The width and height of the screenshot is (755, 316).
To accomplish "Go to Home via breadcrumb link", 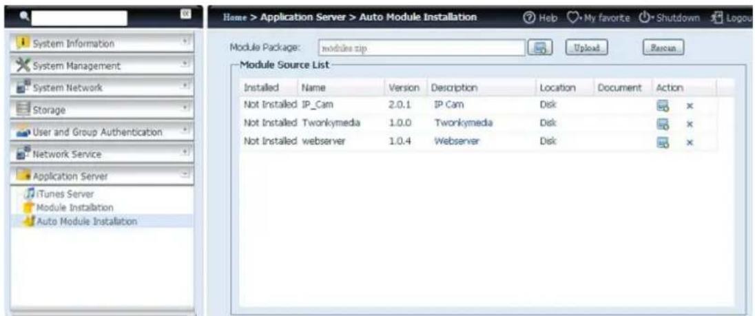I will [x=234, y=17].
